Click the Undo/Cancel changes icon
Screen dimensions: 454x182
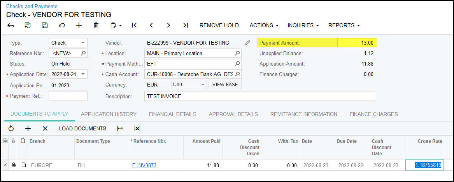pos(62,25)
